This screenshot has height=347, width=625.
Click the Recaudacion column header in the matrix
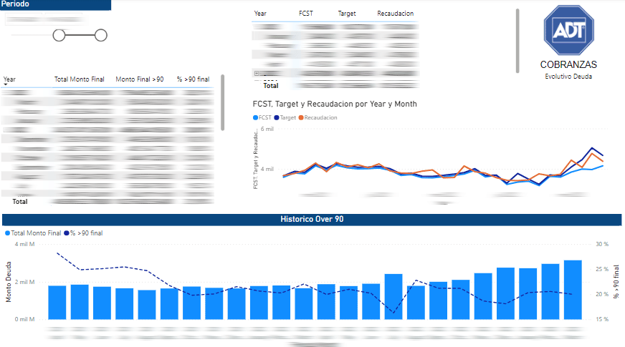click(396, 13)
